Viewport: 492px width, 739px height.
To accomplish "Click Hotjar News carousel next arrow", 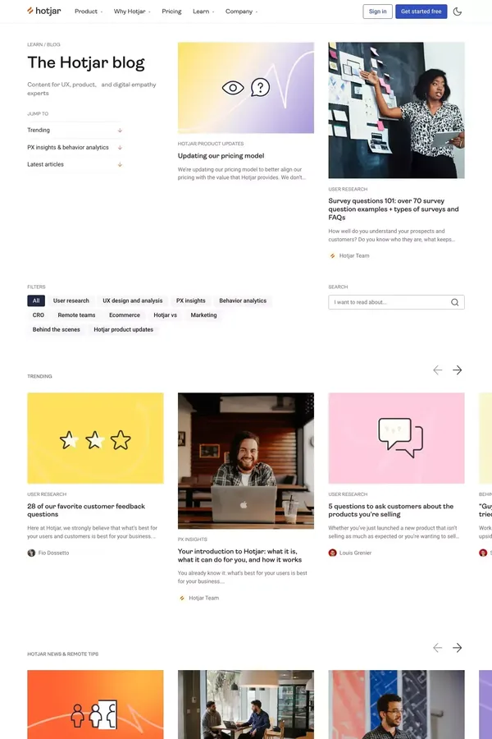I will (x=458, y=648).
